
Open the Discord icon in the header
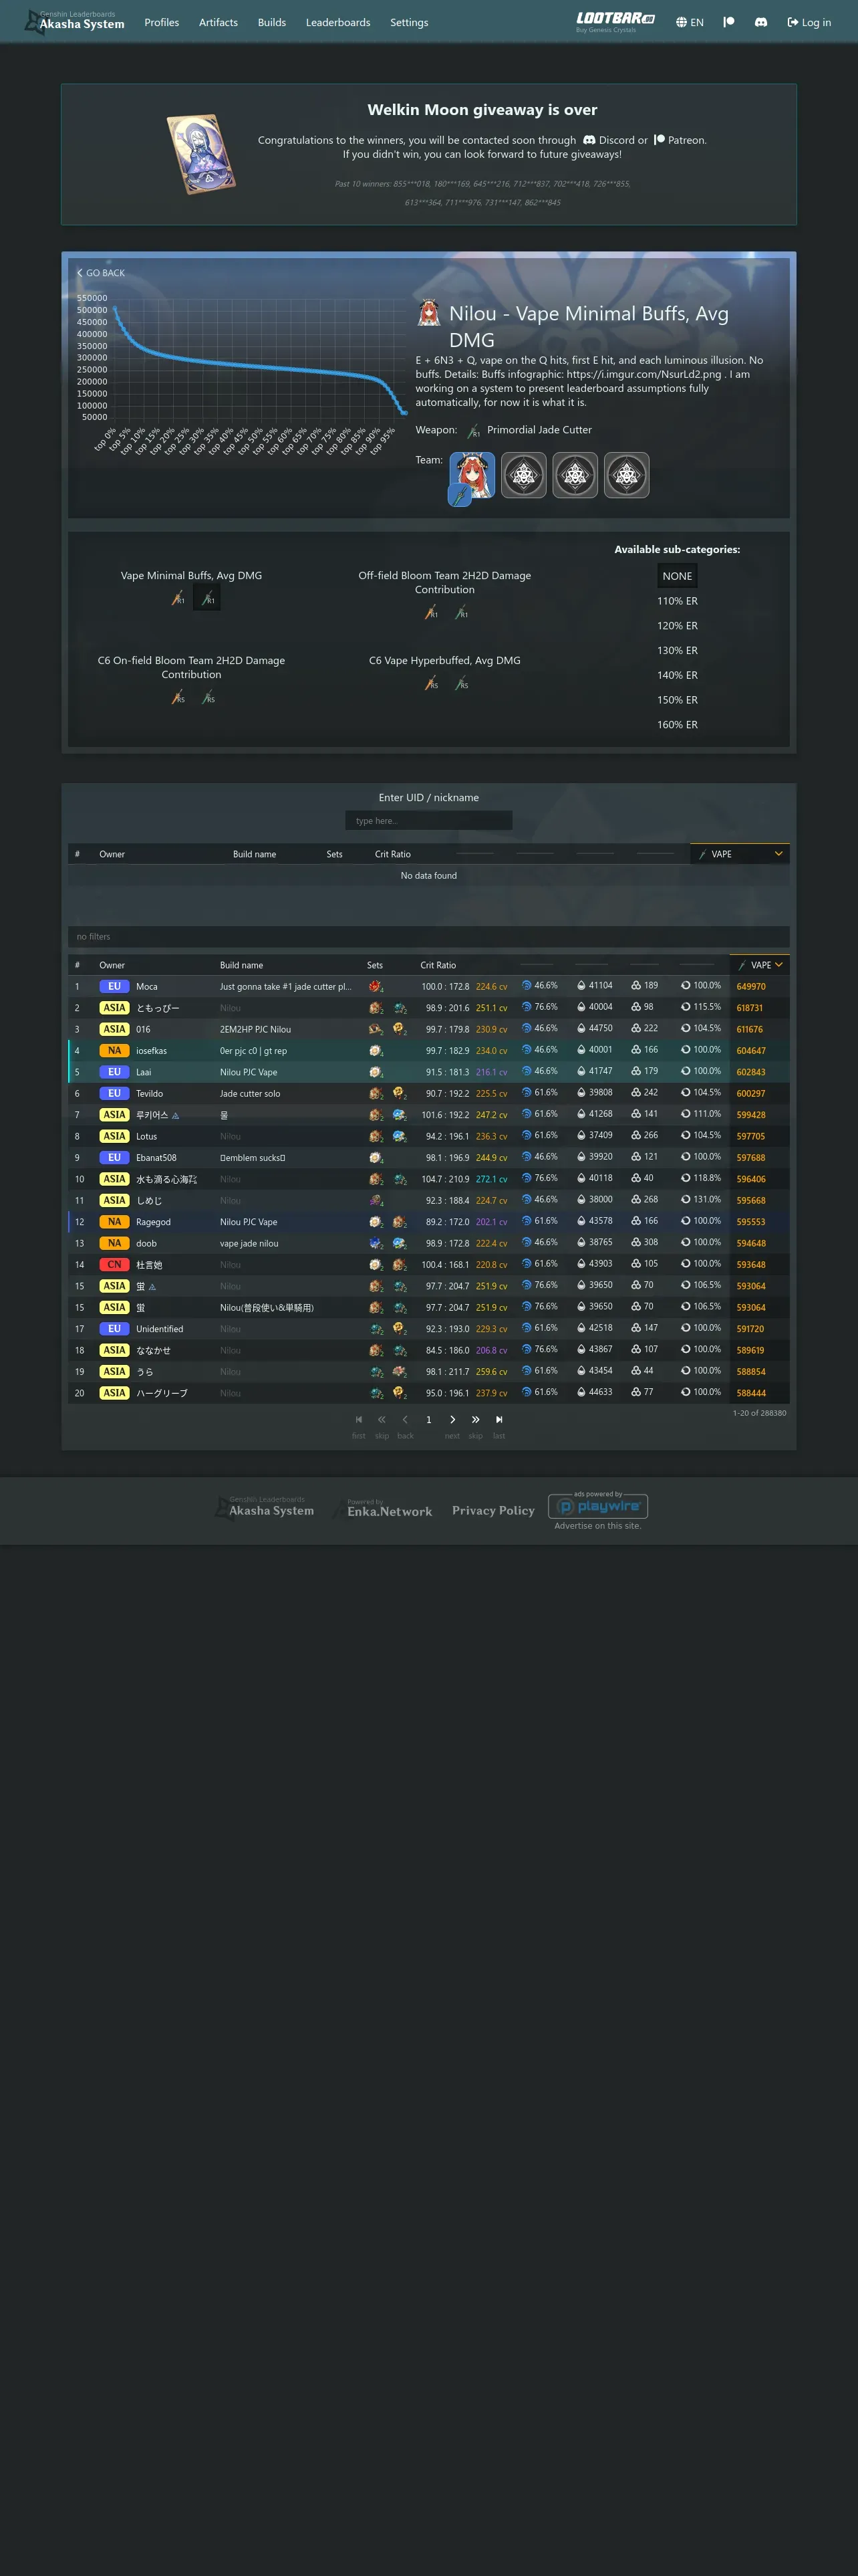click(x=761, y=22)
